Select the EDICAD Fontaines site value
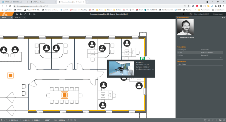Viewport: 226px width, 122px height. pos(207,52)
